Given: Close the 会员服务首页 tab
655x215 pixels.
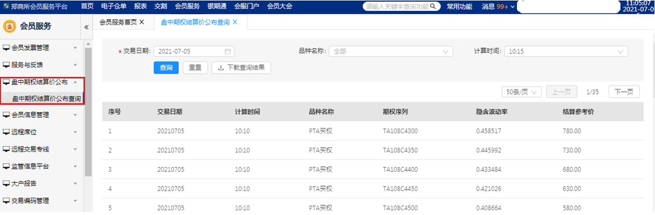Looking at the screenshot, I should pyautogui.click(x=142, y=22).
